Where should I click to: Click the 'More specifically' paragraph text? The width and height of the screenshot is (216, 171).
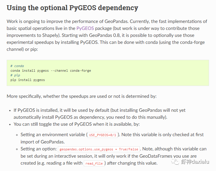click(x=82, y=96)
